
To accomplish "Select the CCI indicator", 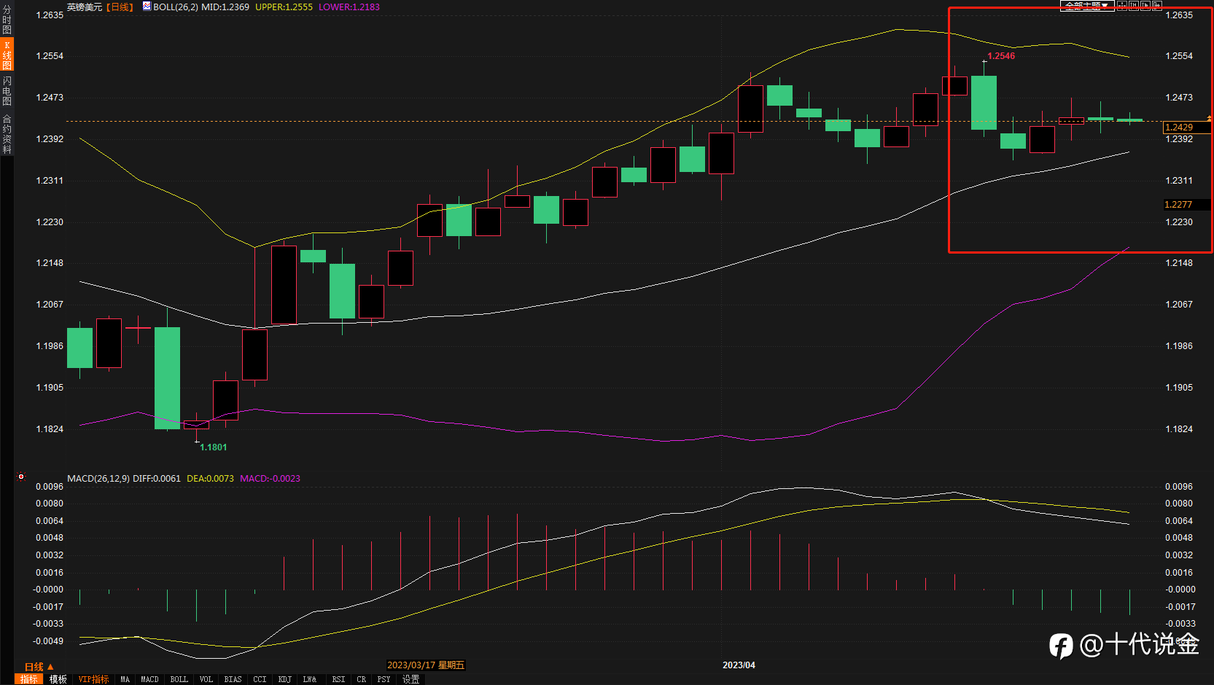I will (x=260, y=679).
